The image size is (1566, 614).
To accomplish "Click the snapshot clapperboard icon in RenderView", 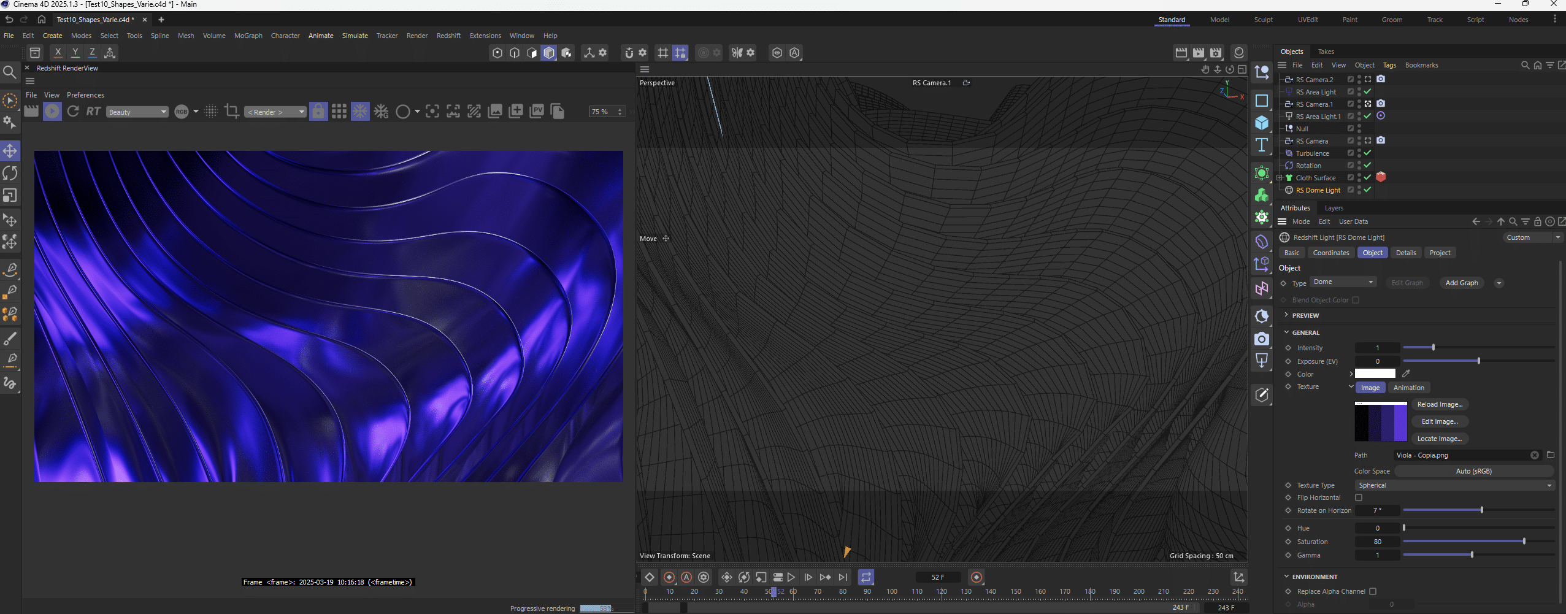I will 31,111.
